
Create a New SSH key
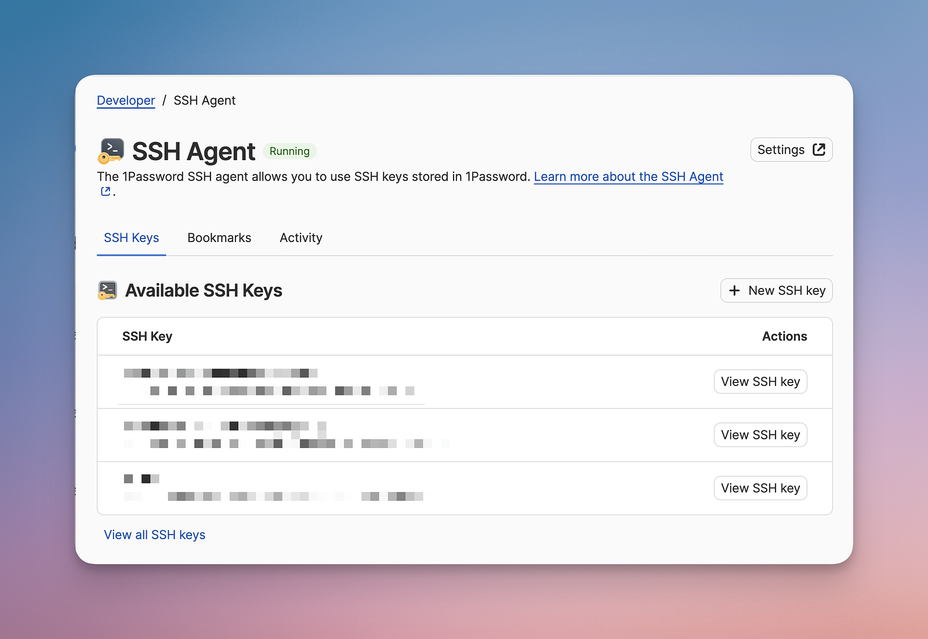777,290
